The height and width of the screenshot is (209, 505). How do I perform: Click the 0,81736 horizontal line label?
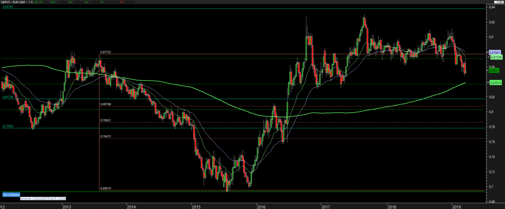click(x=7, y=97)
